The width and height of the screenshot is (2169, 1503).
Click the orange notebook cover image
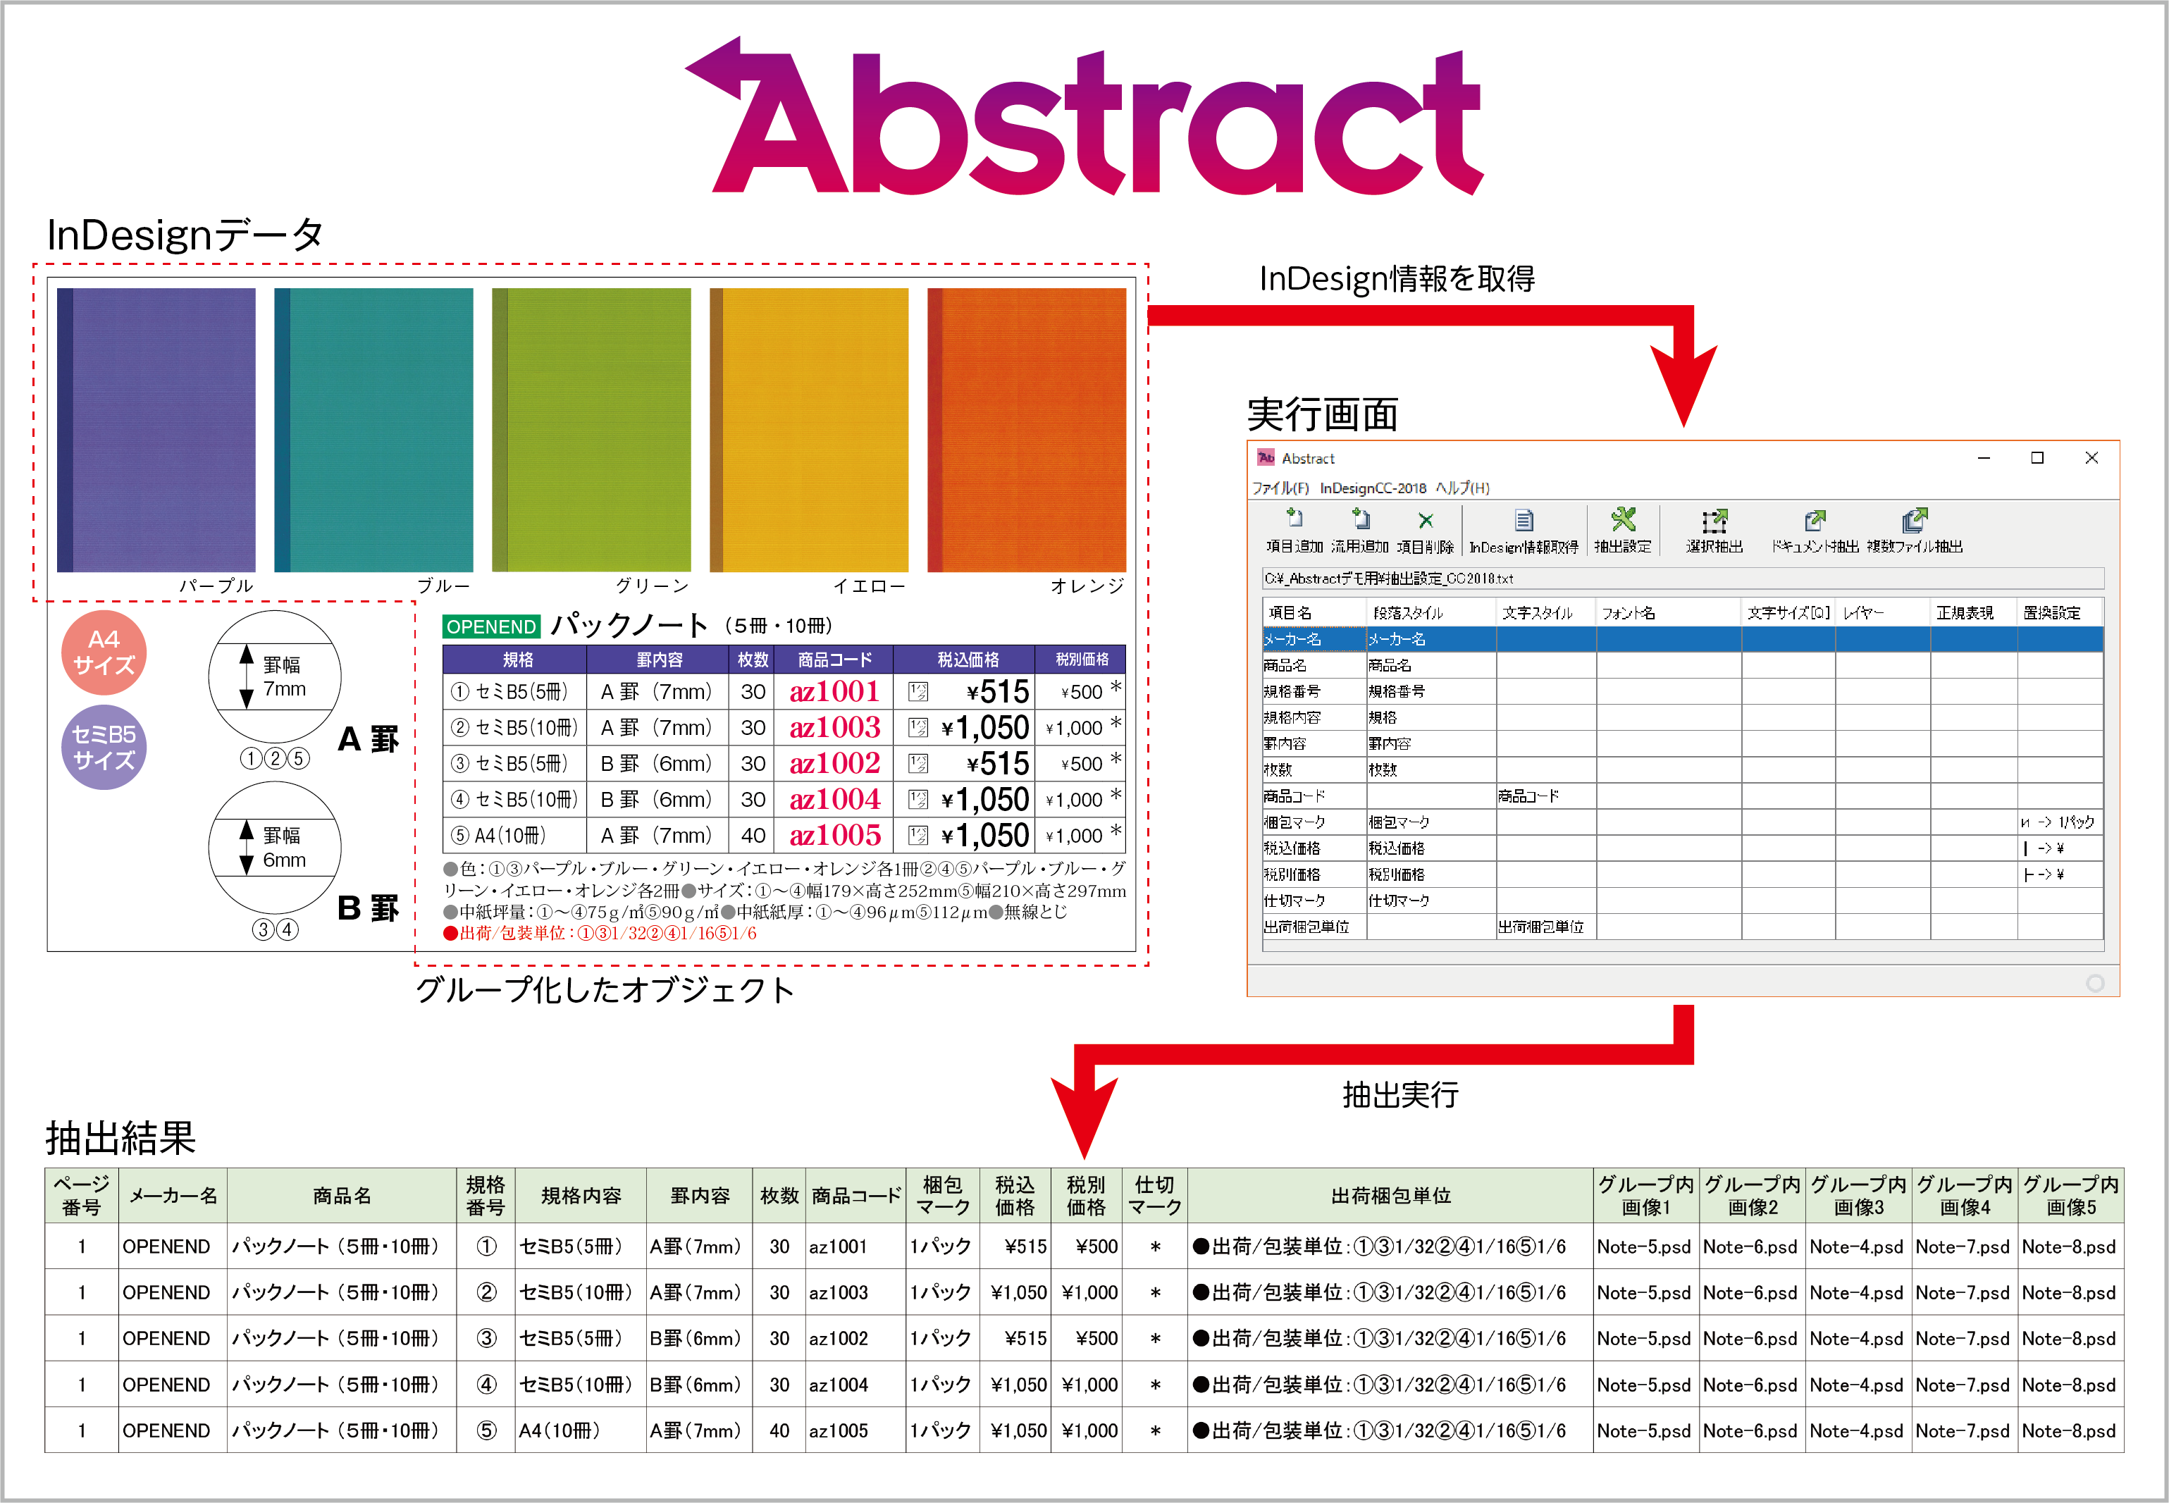click(x=1027, y=429)
